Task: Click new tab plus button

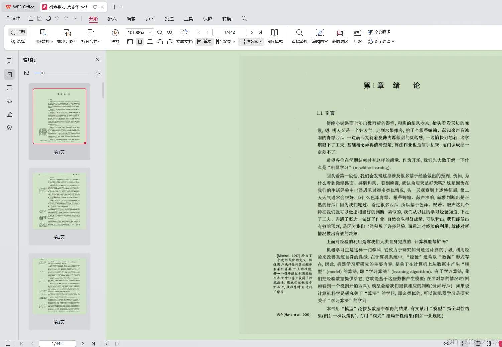Action: point(114,7)
